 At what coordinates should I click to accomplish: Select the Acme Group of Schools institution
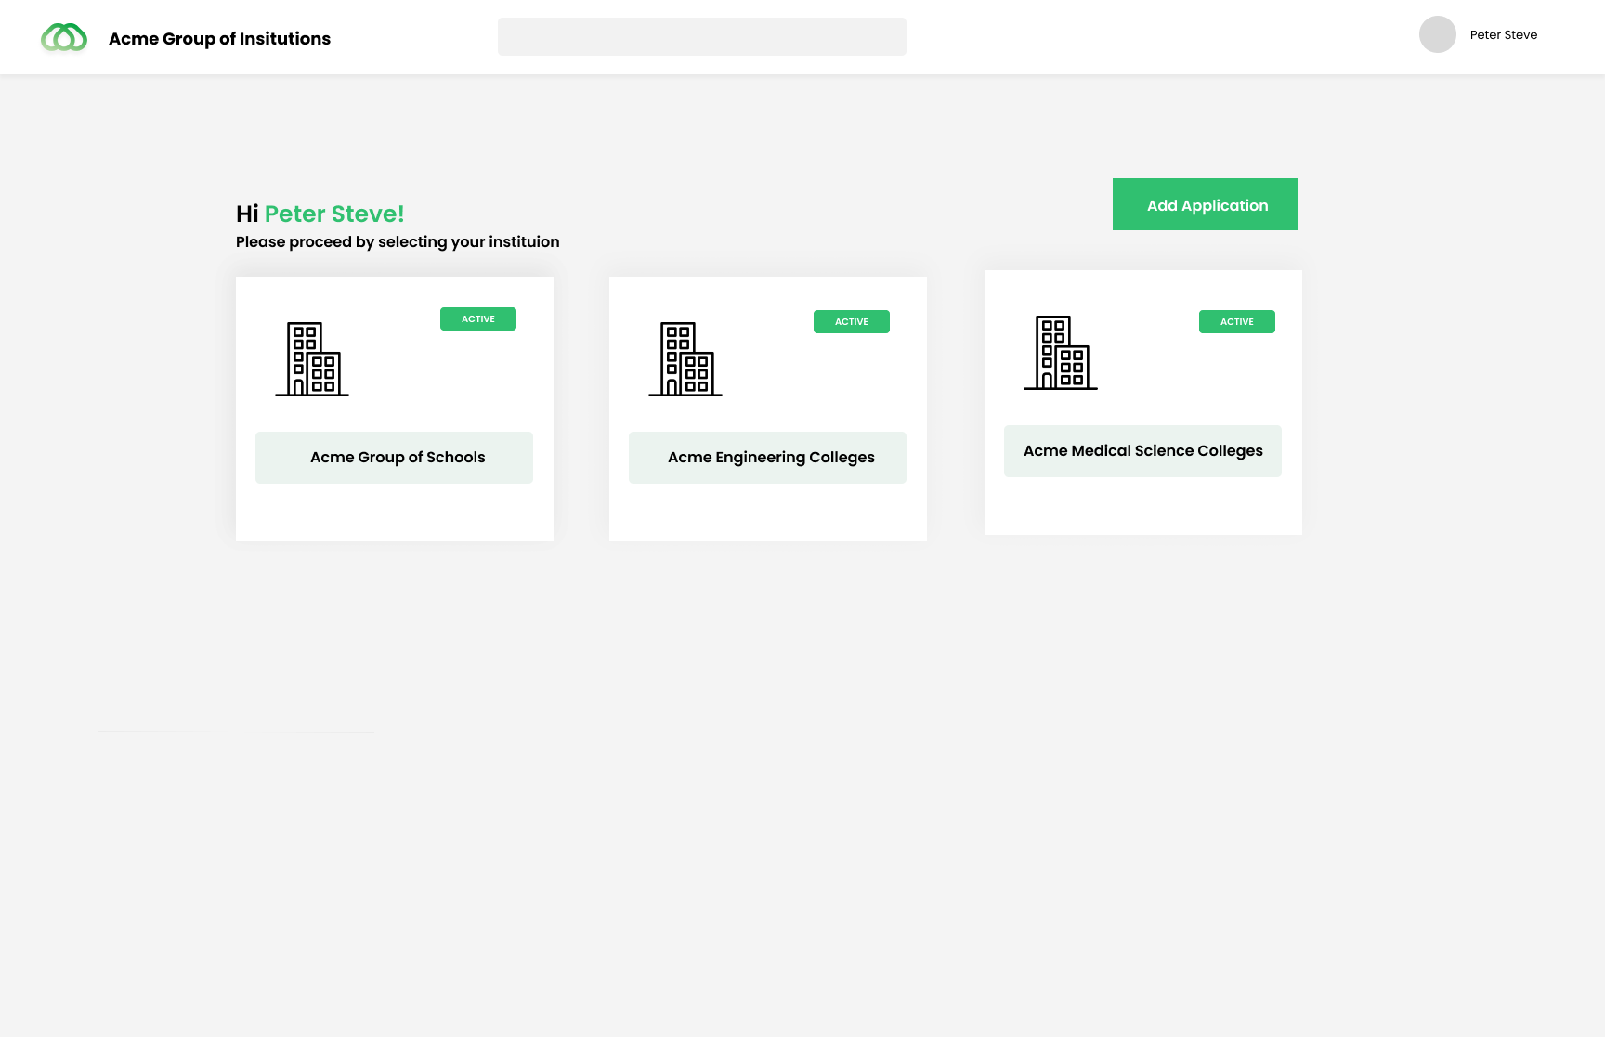(396, 457)
